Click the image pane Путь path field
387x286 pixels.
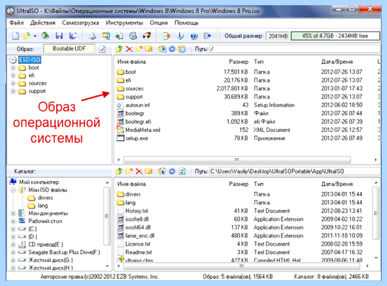(295, 49)
